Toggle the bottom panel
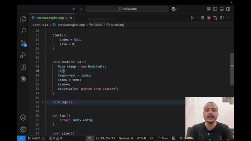This screenshot has height=141, width=251. coord(221,9)
